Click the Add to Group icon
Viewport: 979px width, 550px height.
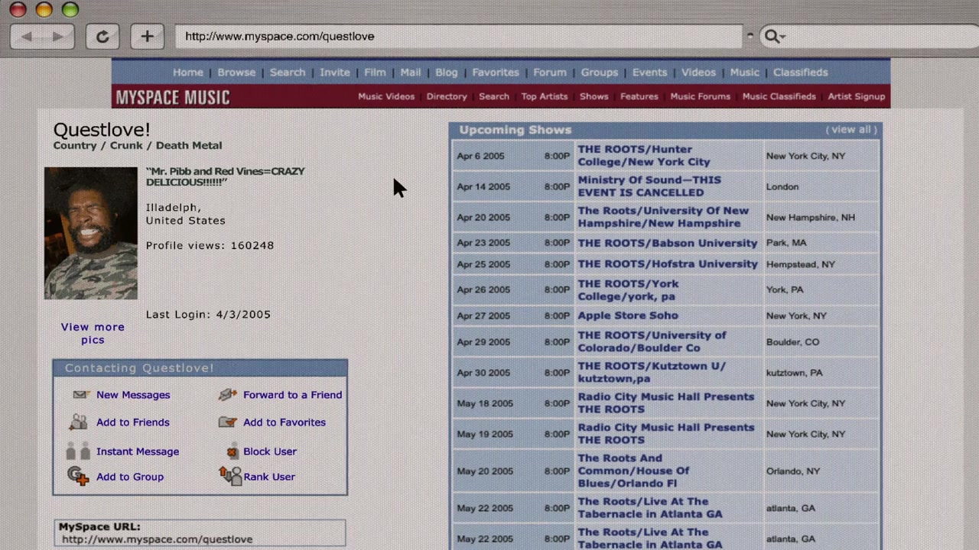click(78, 477)
